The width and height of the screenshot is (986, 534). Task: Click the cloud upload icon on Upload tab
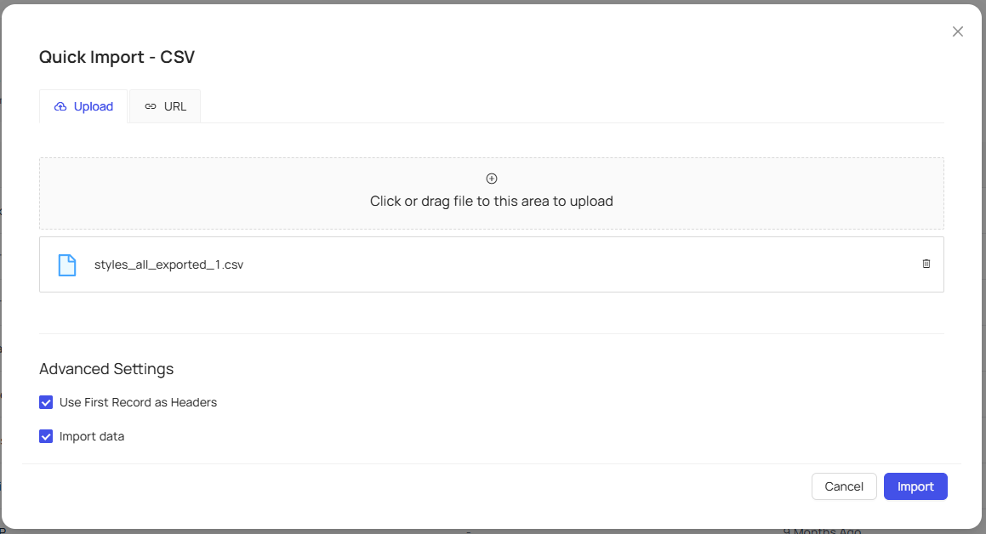coord(60,107)
